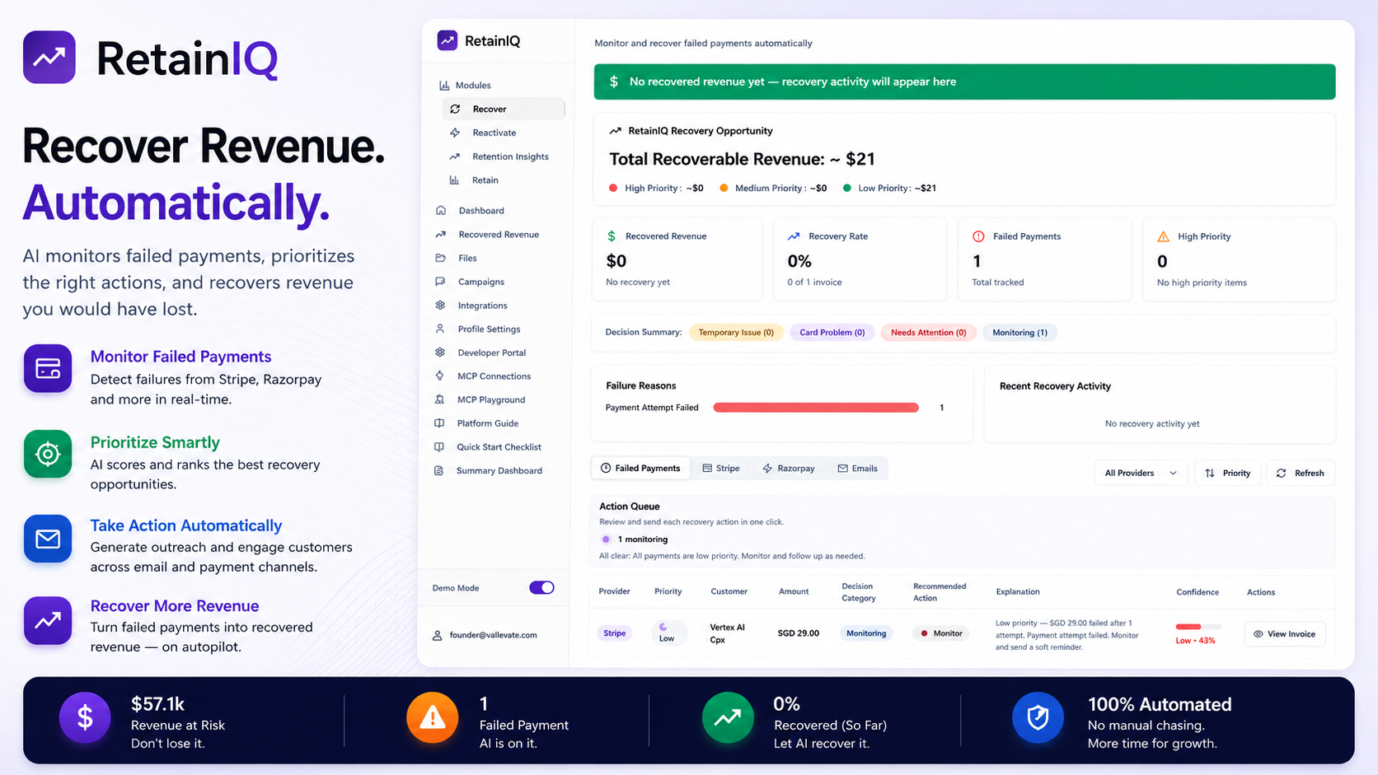Screen dimensions: 1378x775
Task: Click the Low 43% confidence bar
Action: coord(1198,627)
